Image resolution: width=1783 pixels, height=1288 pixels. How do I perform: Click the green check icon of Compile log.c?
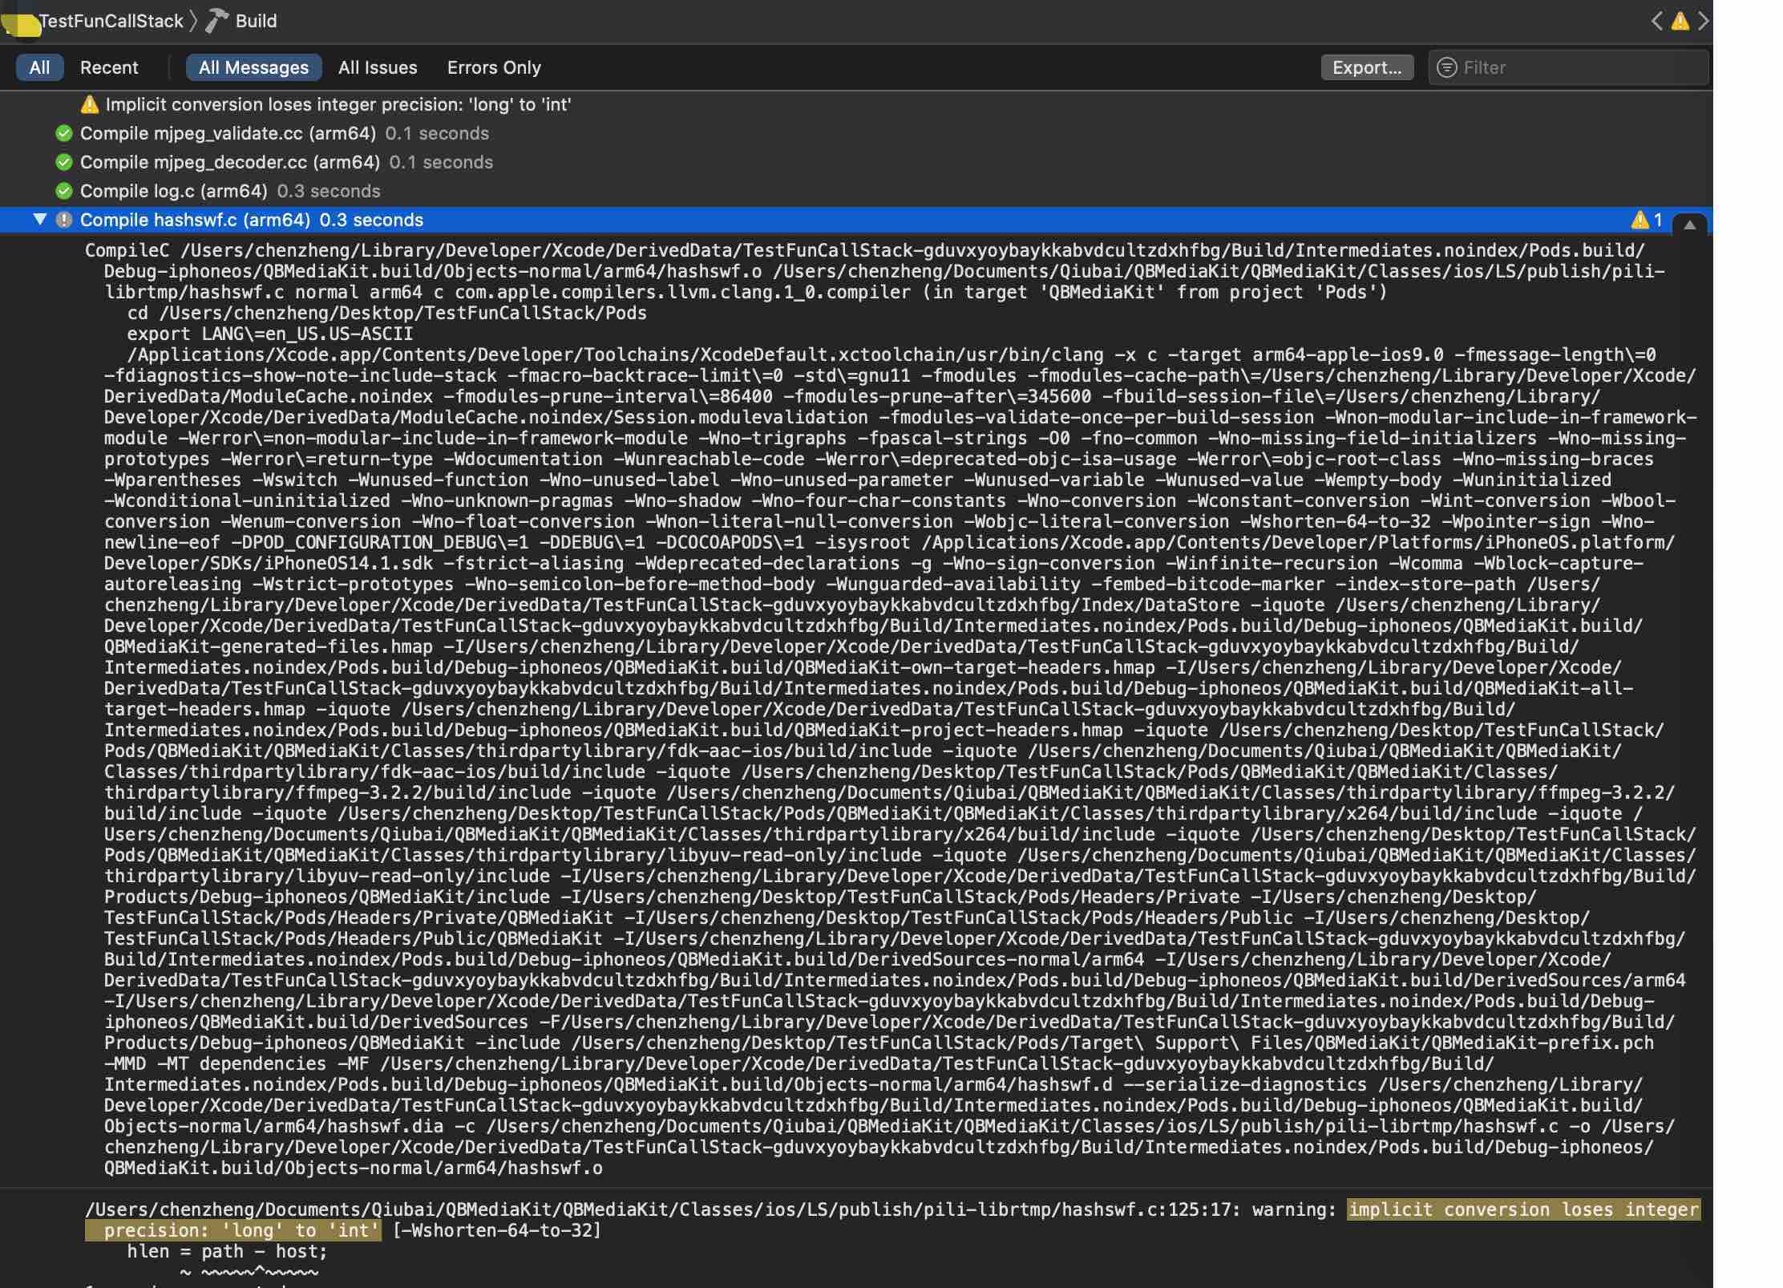[64, 191]
